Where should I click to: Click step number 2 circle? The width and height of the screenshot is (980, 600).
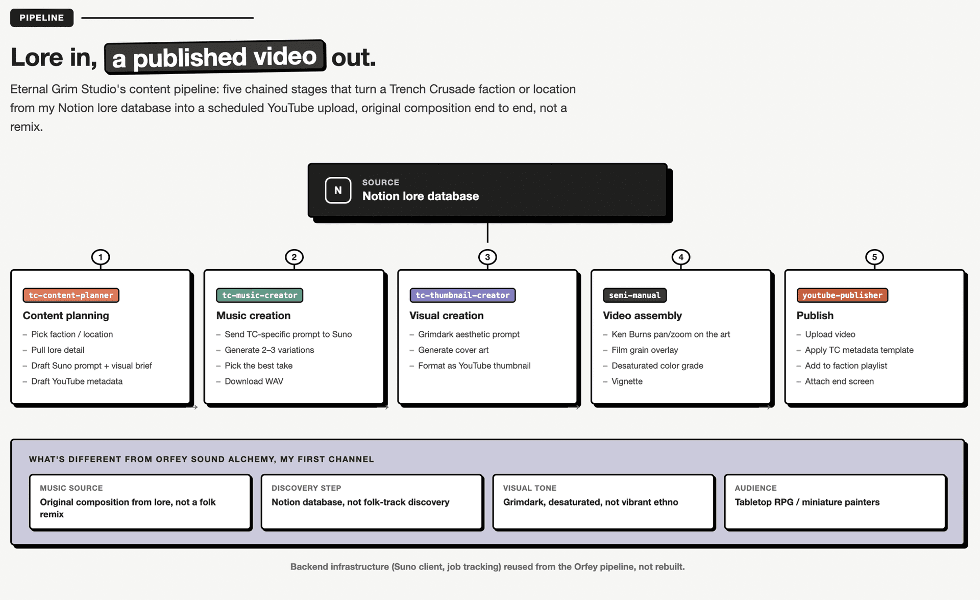(x=294, y=257)
